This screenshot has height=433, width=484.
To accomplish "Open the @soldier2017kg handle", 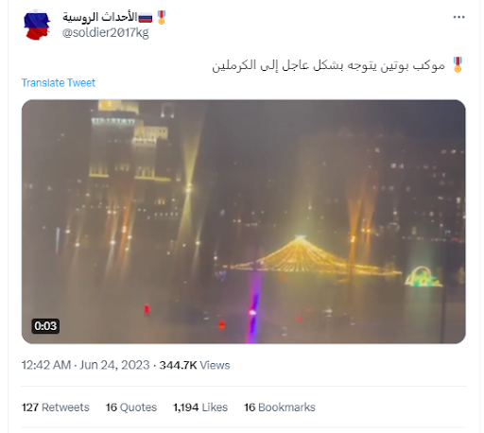I will click(105, 33).
